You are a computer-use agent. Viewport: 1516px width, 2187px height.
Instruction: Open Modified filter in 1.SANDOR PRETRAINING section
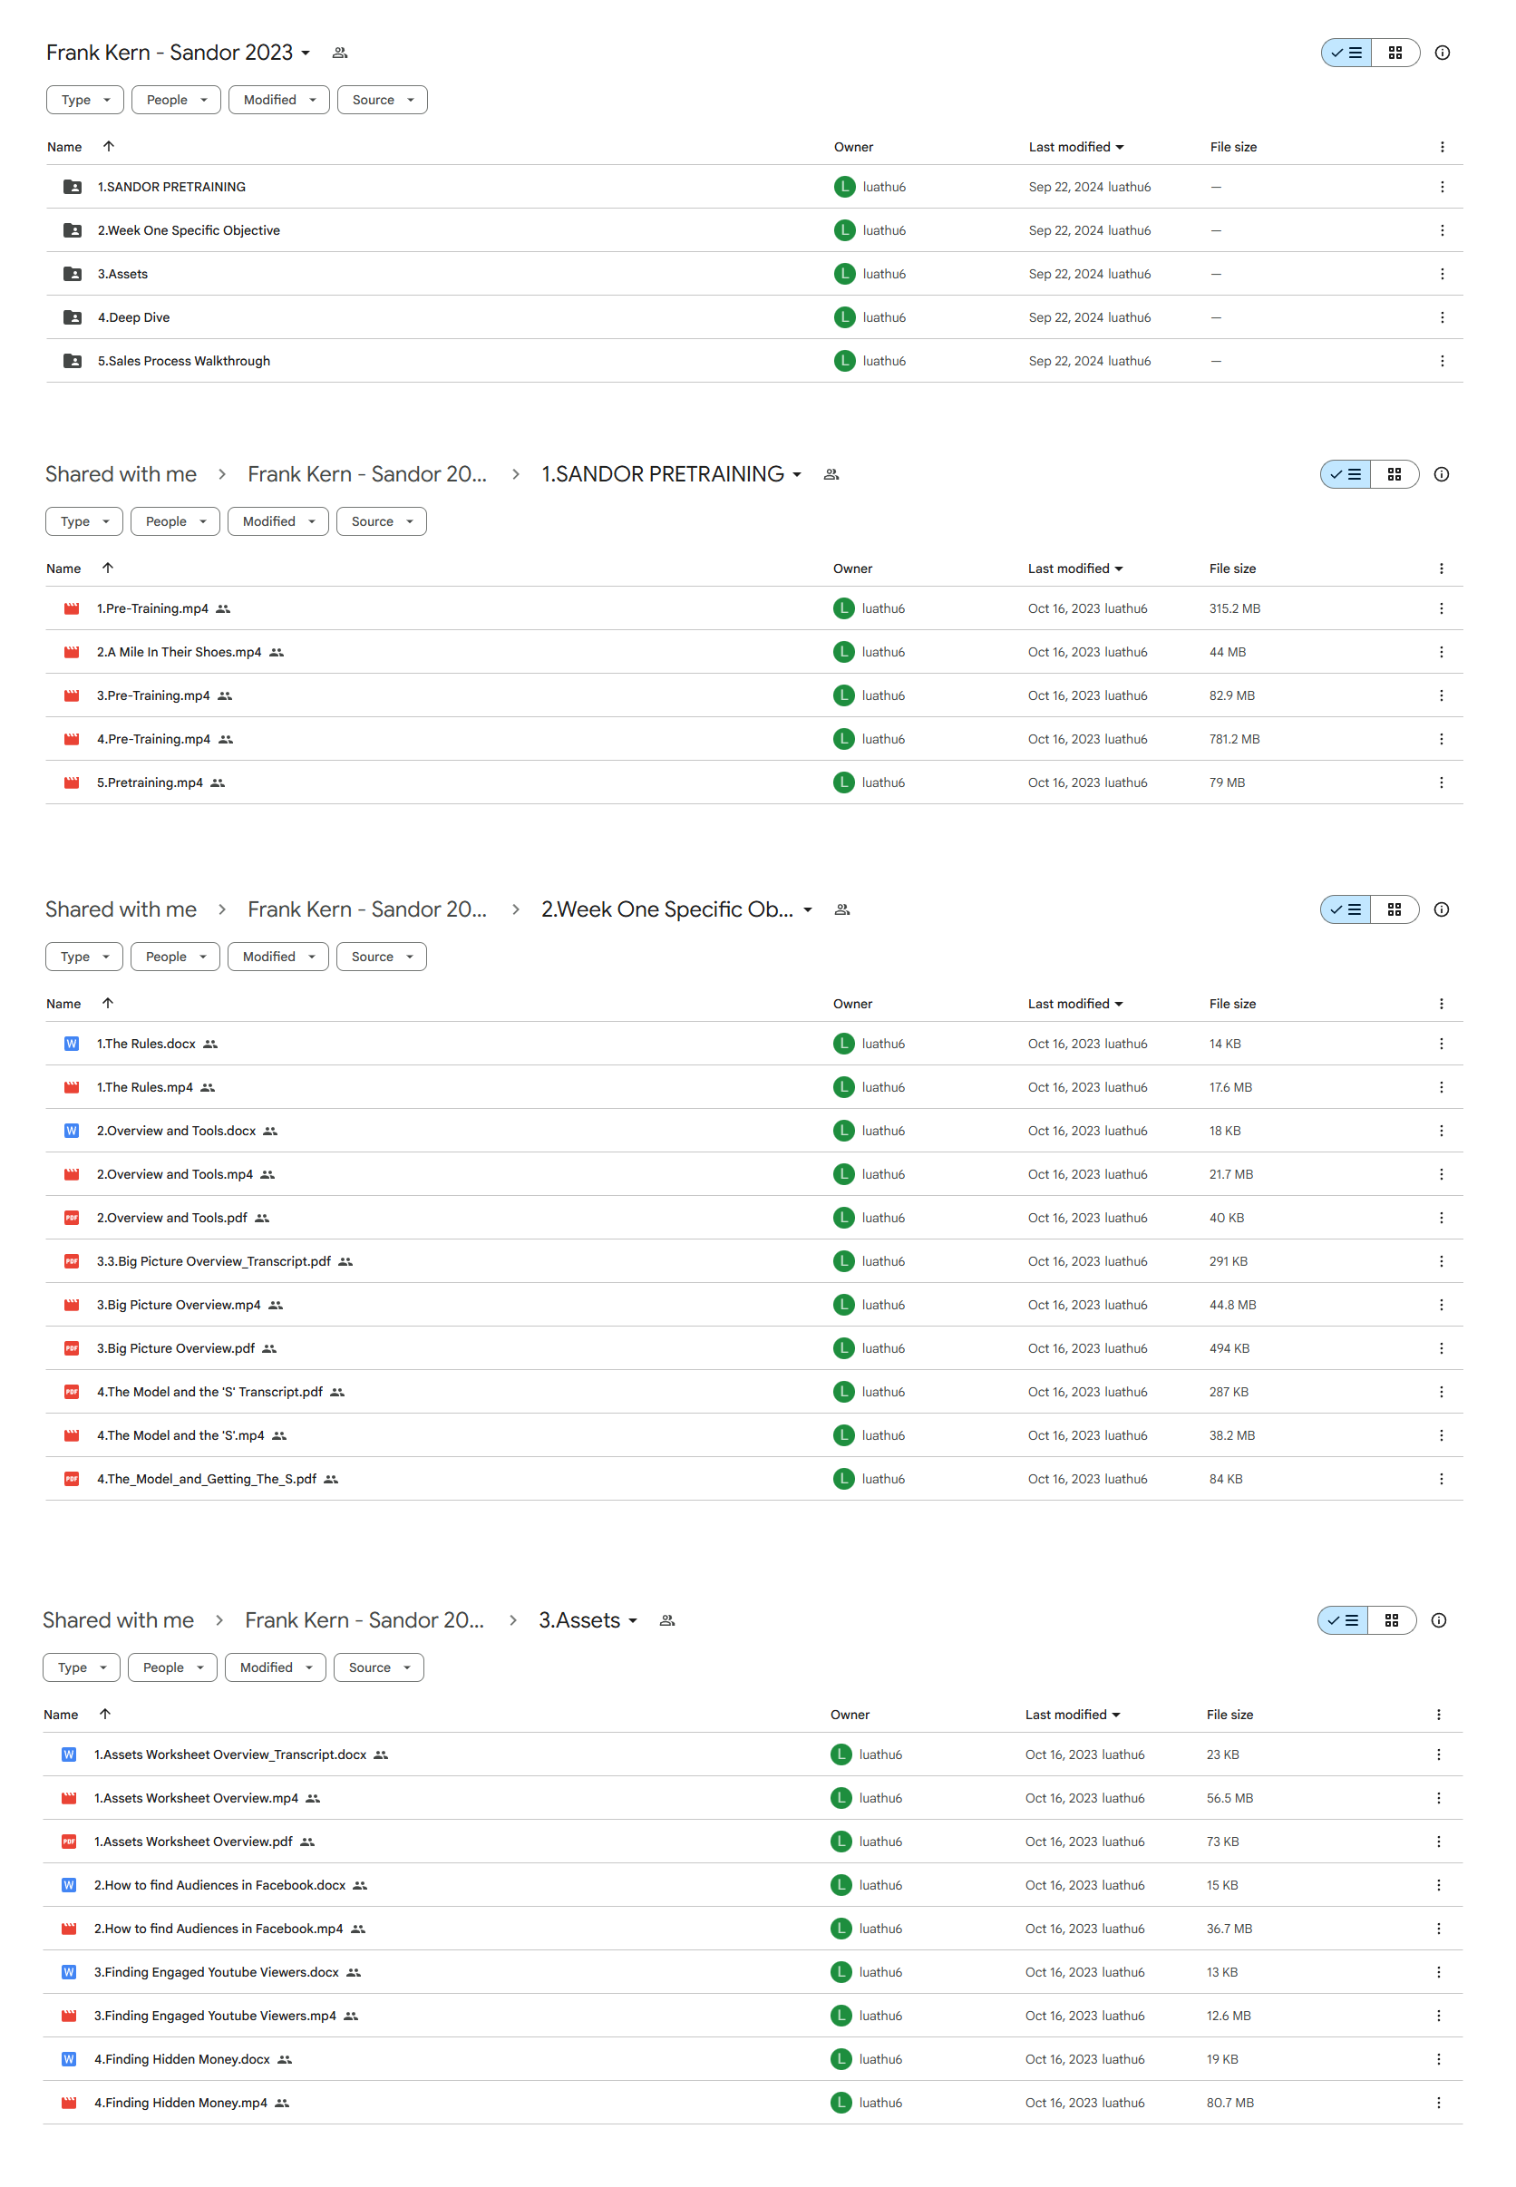[277, 521]
